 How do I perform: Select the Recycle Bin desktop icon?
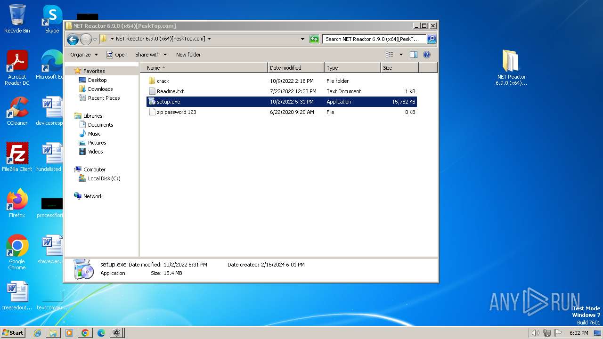[17, 19]
